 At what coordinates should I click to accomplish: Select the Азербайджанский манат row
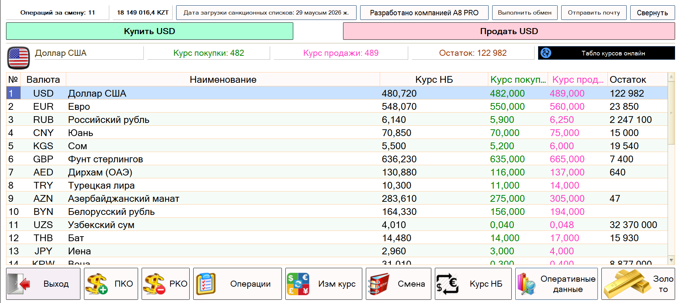[x=337, y=199]
